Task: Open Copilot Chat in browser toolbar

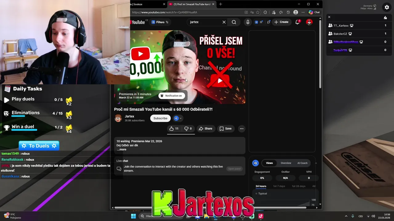Action: (x=314, y=12)
